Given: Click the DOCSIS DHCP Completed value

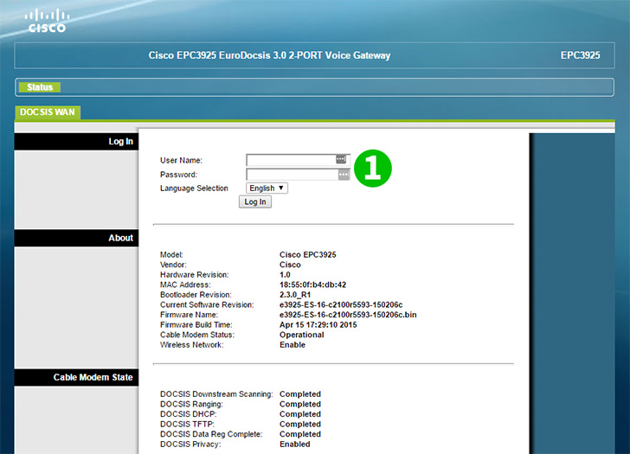Looking at the screenshot, I should 300,414.
